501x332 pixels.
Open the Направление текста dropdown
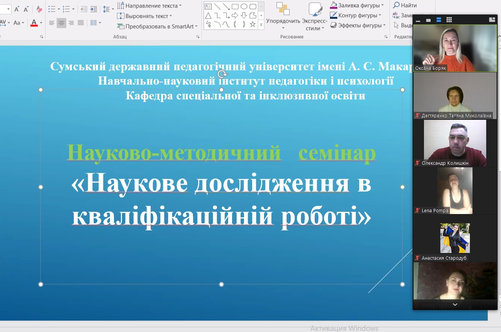click(x=150, y=6)
